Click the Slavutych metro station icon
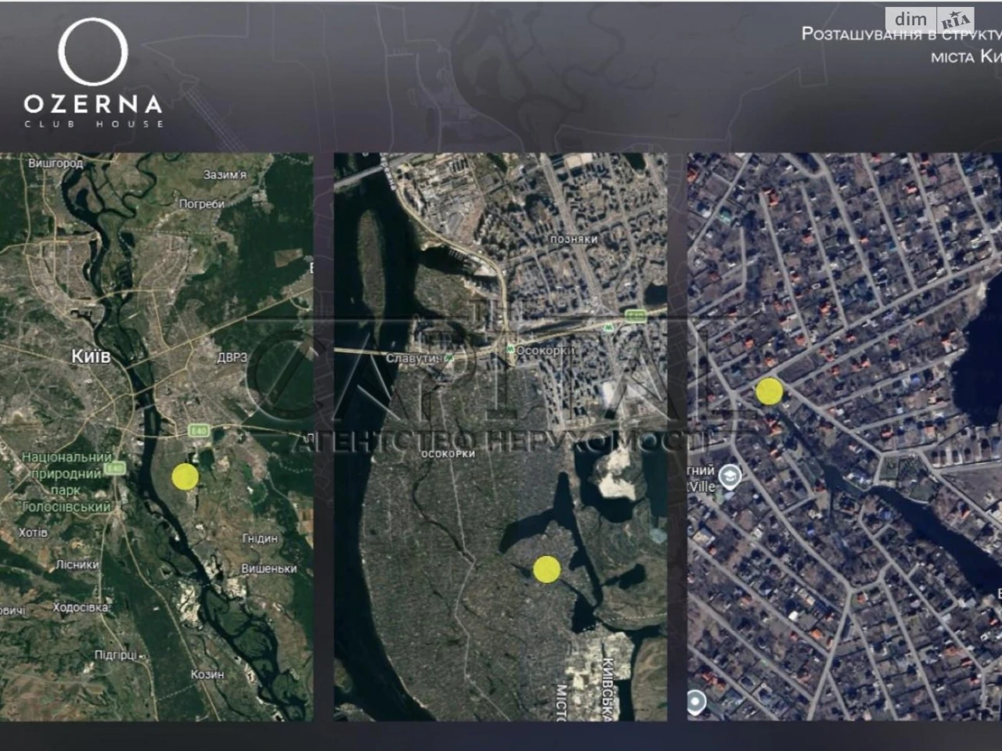Screen dimensions: 1002x751 tap(449, 358)
